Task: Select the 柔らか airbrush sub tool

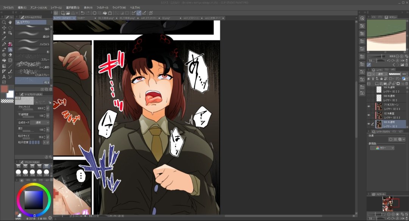Action: point(33,36)
